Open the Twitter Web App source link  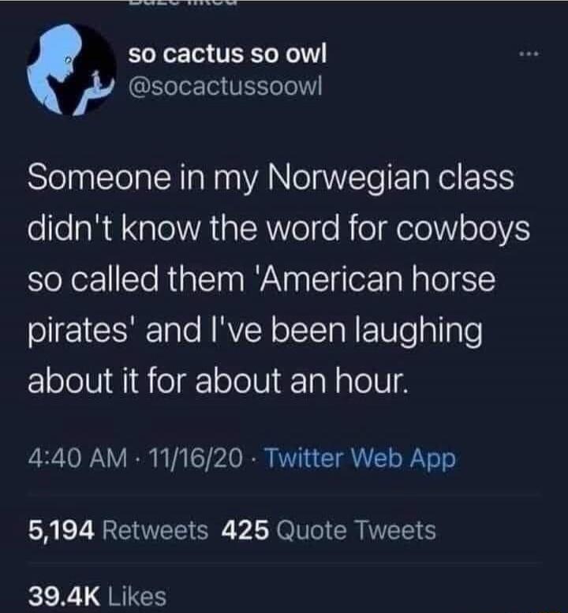pos(358,459)
